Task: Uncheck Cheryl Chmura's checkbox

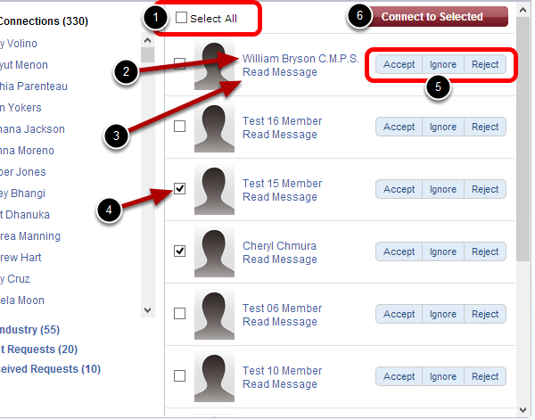Action: [x=179, y=251]
